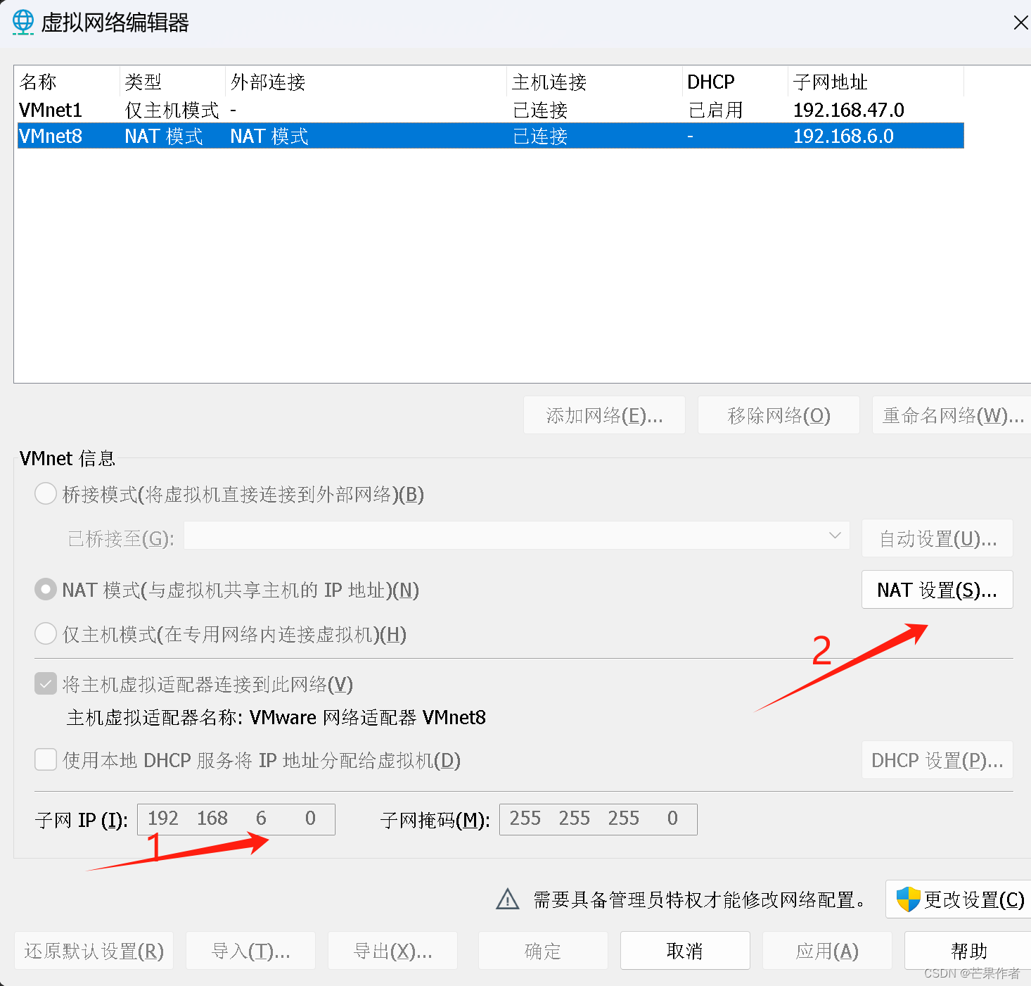Enable 使用本地 DHCP 服务 checkbox
Image resolution: width=1031 pixels, height=986 pixels.
tap(46, 759)
